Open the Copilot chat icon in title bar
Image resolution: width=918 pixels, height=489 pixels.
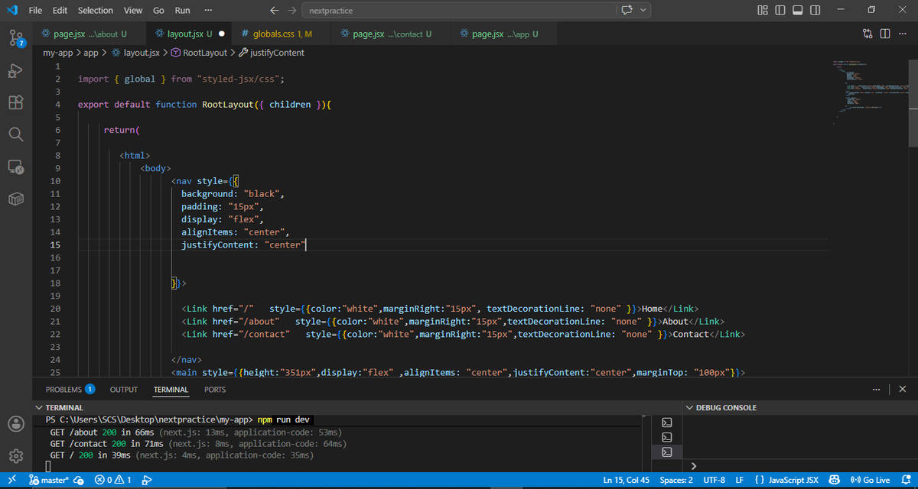click(627, 11)
